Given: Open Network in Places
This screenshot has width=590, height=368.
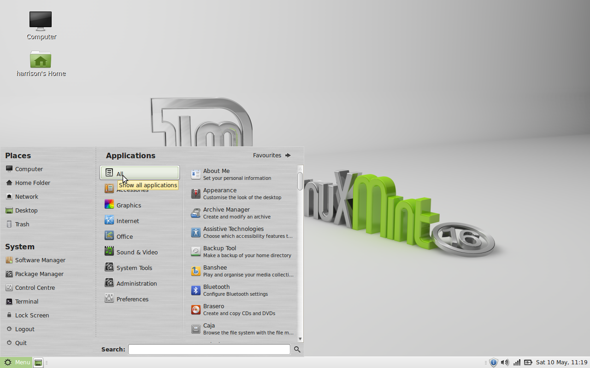Looking at the screenshot, I should pyautogui.click(x=22, y=196).
